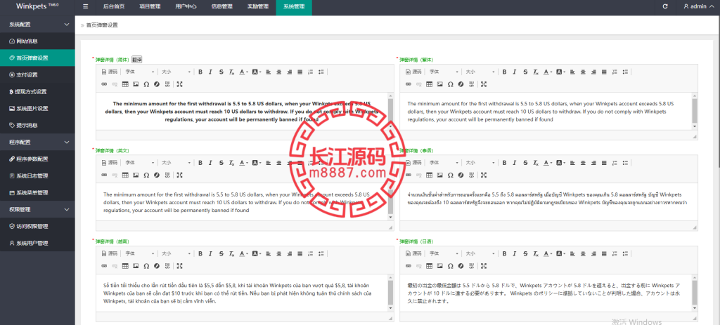Open the text color picker in 繁体 editor

coord(547,72)
